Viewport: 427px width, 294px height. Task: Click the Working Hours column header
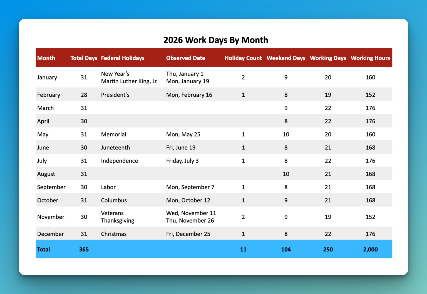370,58
